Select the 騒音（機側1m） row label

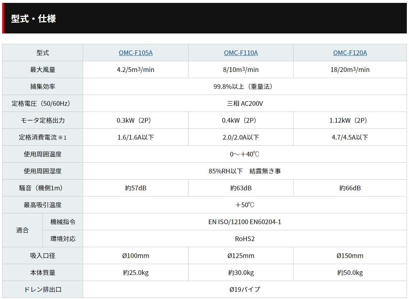[43, 188]
